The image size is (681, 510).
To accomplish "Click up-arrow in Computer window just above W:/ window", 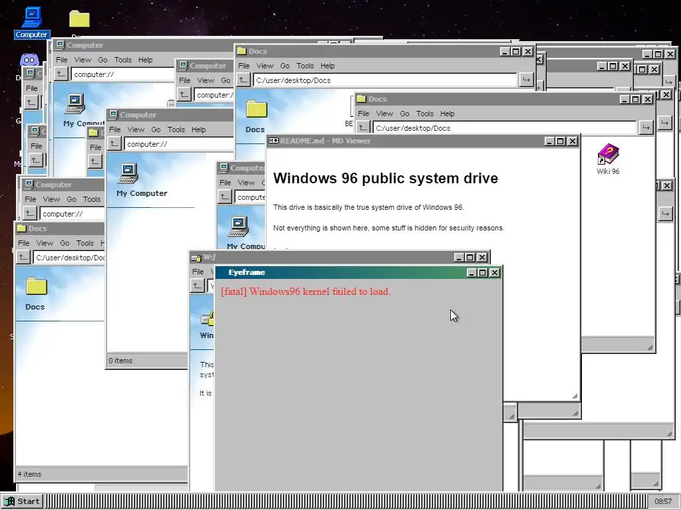I will pyautogui.click(x=224, y=197).
